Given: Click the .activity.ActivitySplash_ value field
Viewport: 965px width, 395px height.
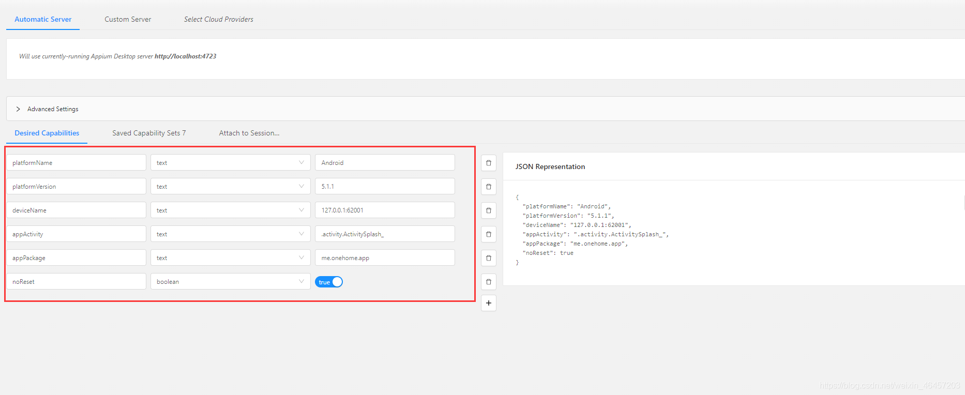Looking at the screenshot, I should [385, 234].
